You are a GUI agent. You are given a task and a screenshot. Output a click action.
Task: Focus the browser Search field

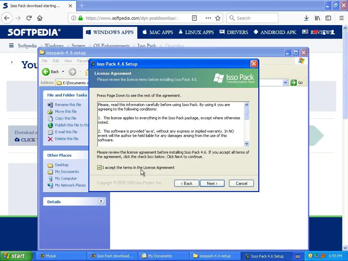(253, 18)
